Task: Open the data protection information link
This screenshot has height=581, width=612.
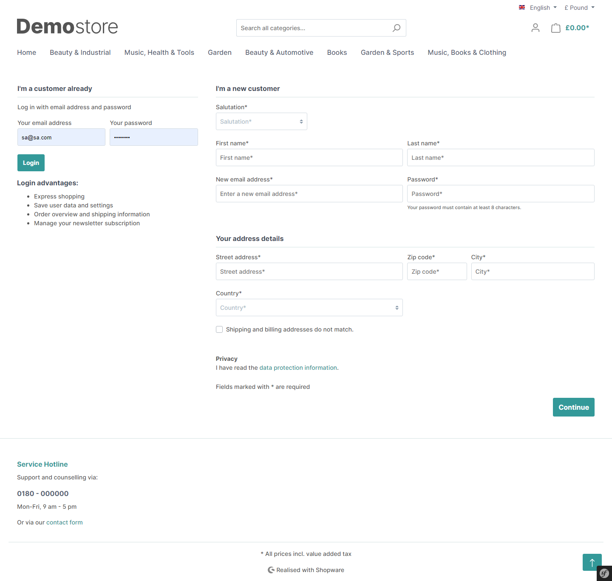Action: point(298,368)
